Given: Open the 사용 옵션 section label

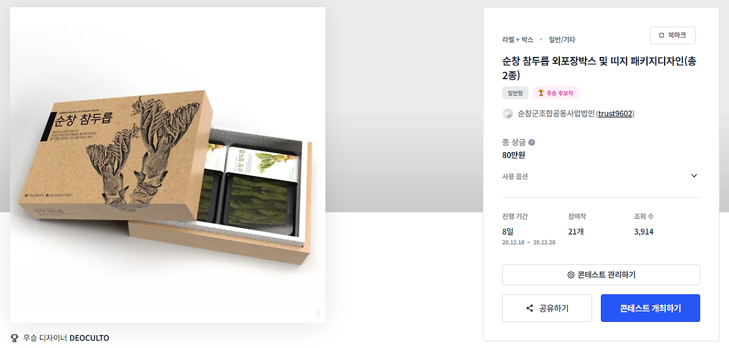Looking at the screenshot, I should (x=515, y=177).
